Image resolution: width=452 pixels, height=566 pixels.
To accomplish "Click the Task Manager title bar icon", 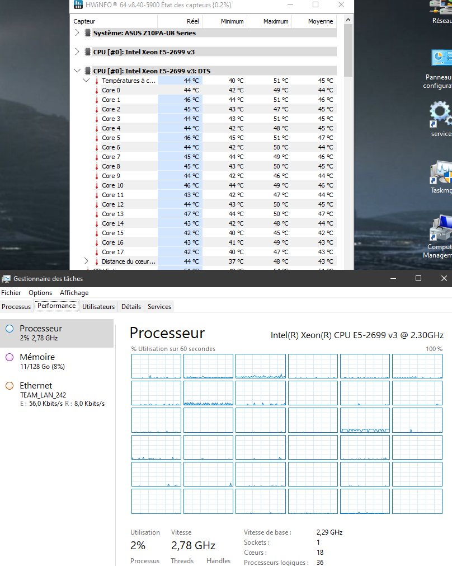I will pyautogui.click(x=6, y=279).
